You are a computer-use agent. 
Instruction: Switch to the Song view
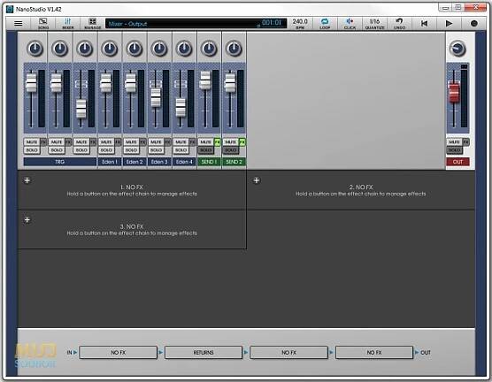click(43, 23)
